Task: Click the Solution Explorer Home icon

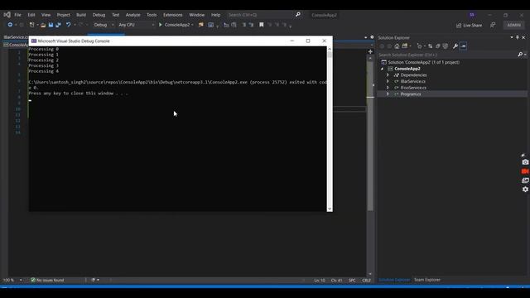Action: click(x=397, y=46)
